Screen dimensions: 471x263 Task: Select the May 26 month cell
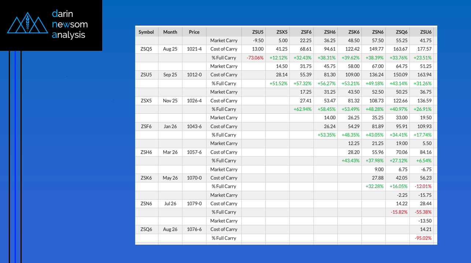170,178
